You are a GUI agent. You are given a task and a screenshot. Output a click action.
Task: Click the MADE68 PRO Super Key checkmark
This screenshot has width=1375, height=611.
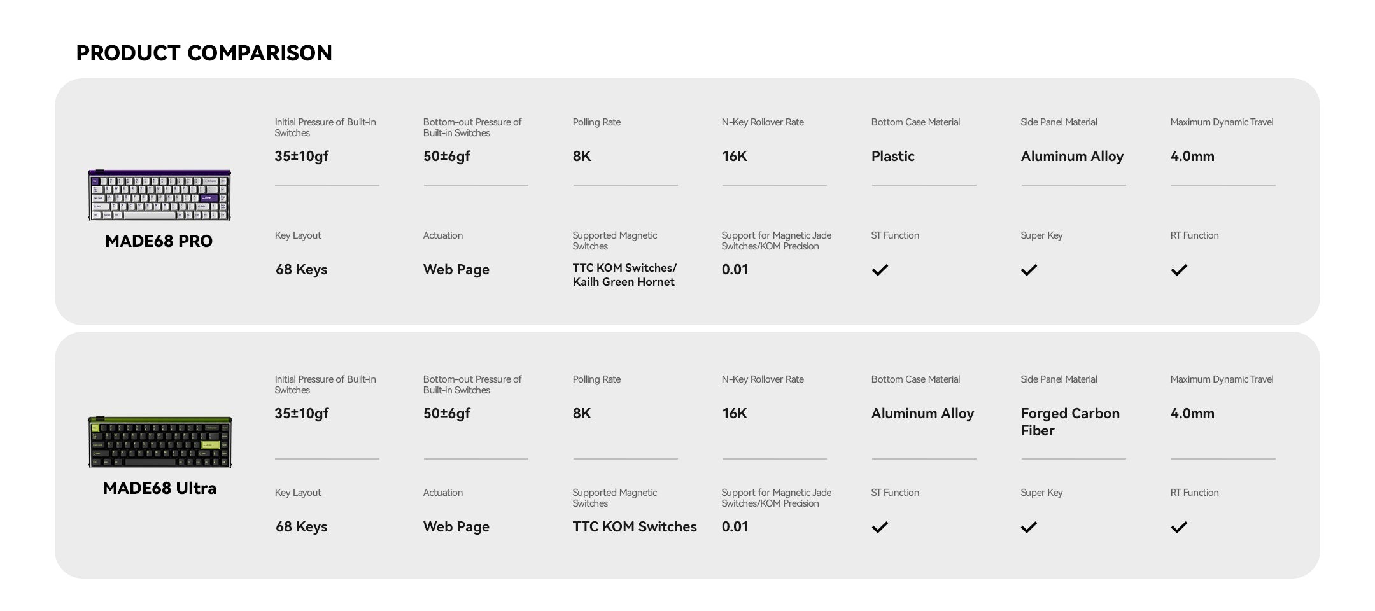click(1029, 270)
